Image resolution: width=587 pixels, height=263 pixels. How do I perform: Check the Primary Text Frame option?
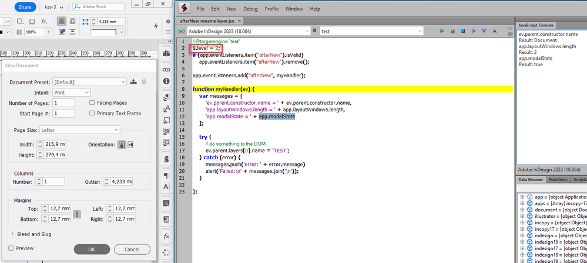[x=92, y=113]
